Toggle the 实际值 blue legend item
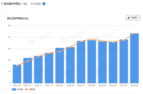This screenshot has height=94, width=143. point(17,89)
